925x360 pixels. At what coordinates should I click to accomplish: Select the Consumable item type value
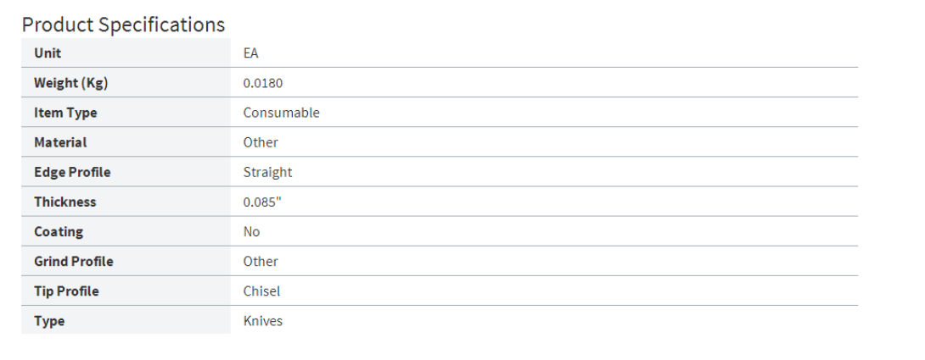281,113
